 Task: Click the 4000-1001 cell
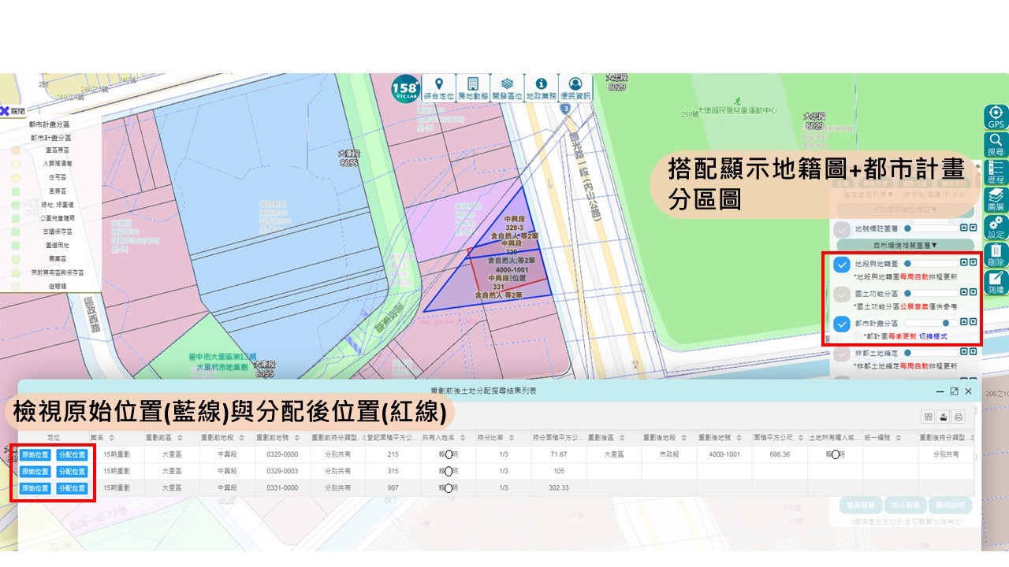[724, 454]
